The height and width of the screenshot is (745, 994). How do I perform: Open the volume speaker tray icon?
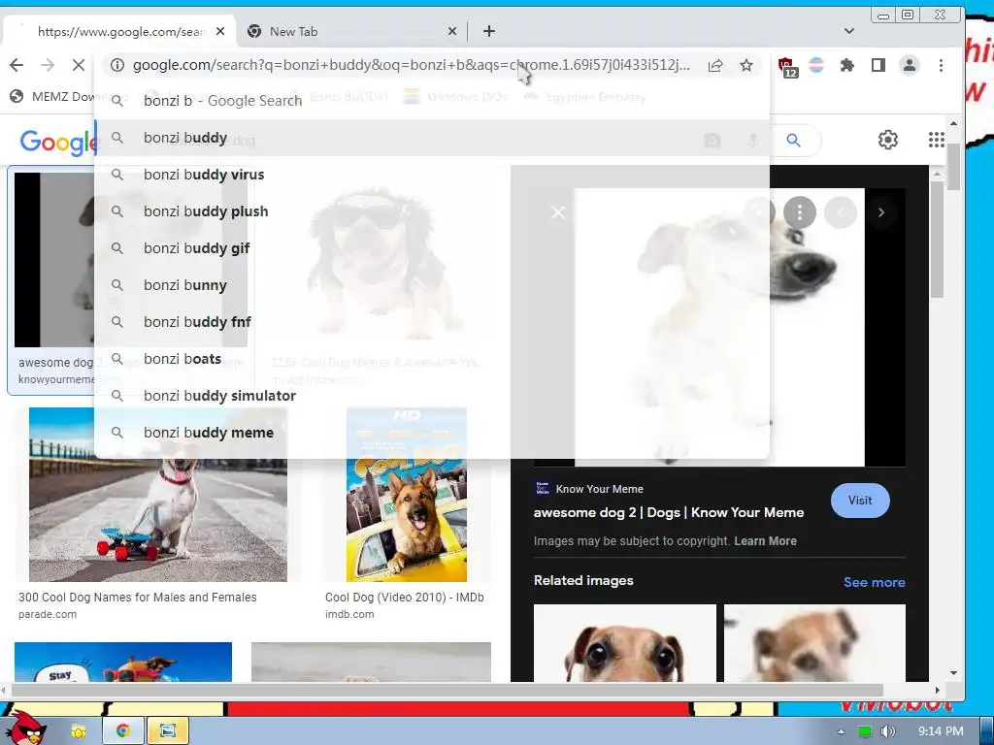coord(887,731)
